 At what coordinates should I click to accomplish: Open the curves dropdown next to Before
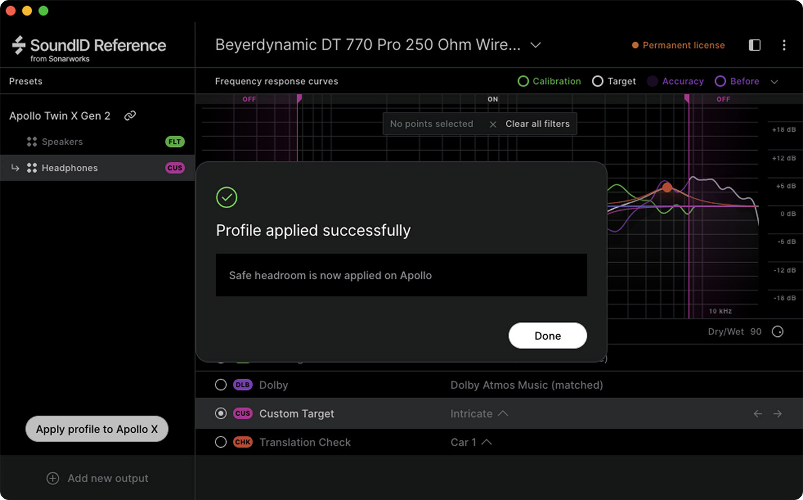775,81
